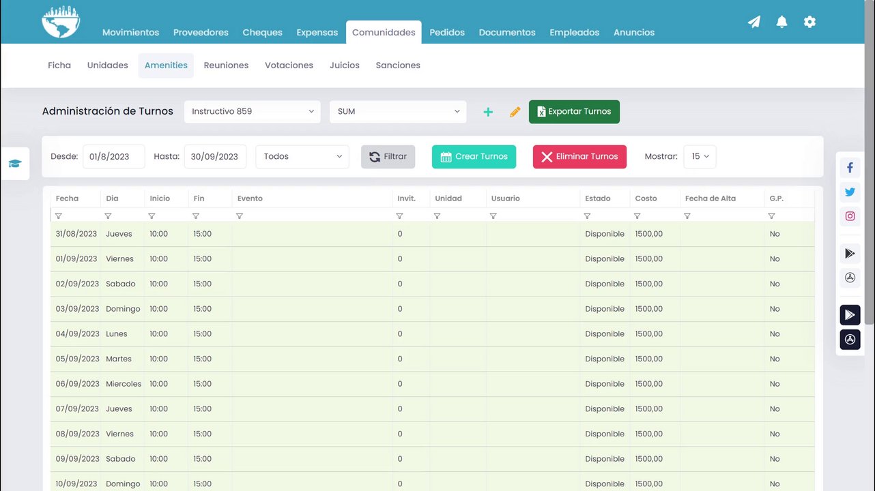Click the Crear Turnos button
The image size is (875, 491).
click(474, 157)
